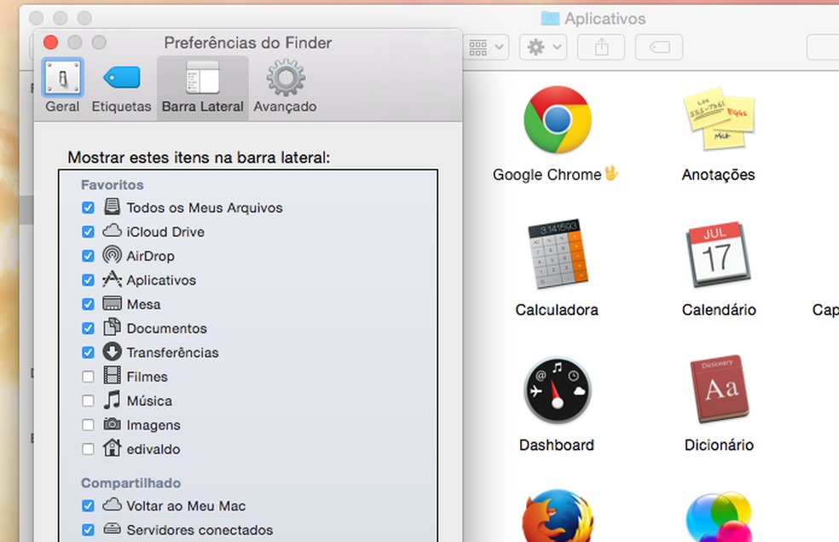The height and width of the screenshot is (542, 839).
Task: Toggle the iCloud Drive checkbox
Action: click(x=89, y=232)
